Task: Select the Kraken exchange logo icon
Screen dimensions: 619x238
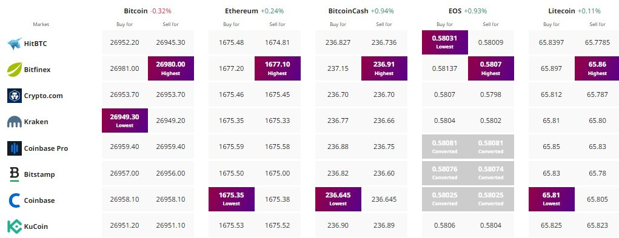Action: [x=14, y=122]
